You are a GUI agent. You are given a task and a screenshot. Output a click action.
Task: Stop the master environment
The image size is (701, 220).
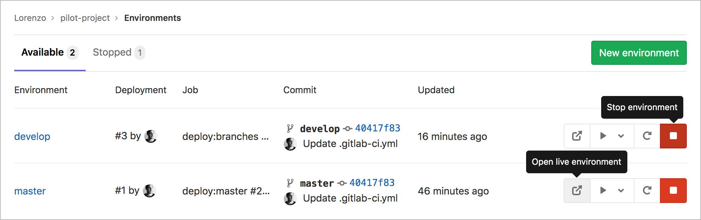[x=673, y=191]
